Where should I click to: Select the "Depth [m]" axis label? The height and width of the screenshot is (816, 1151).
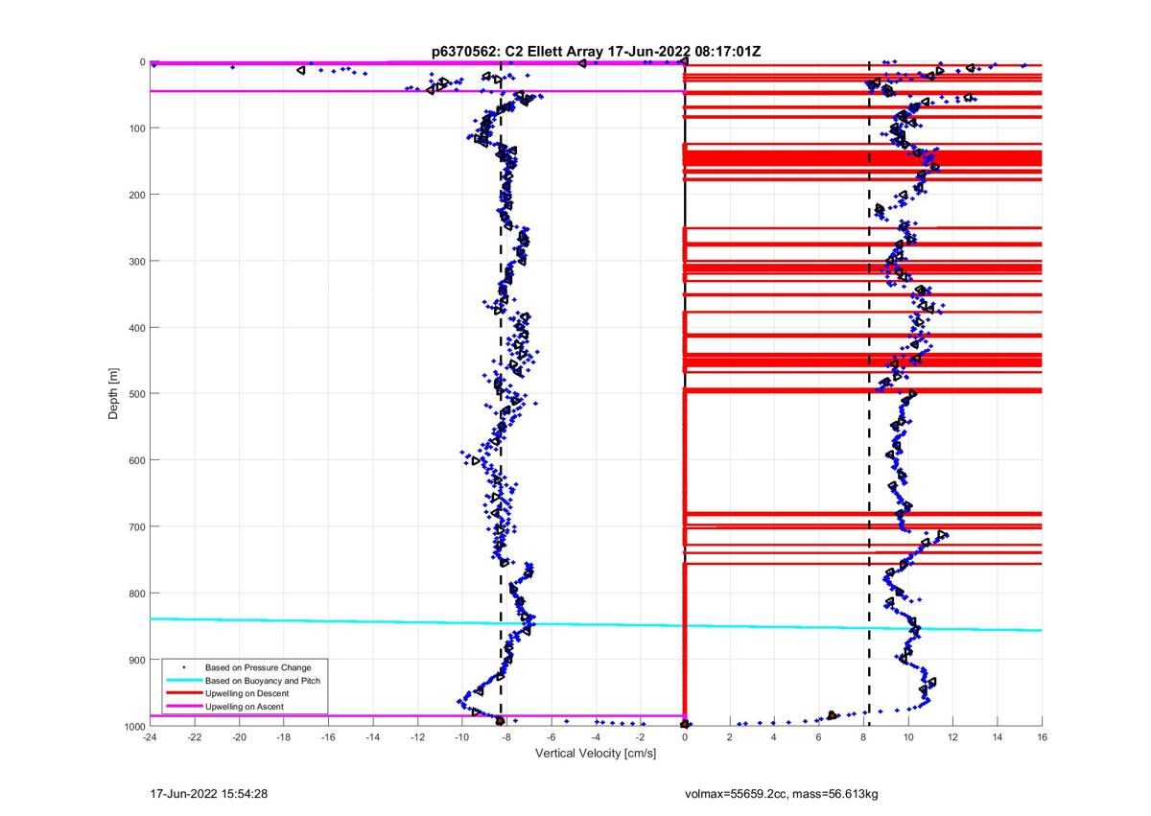coord(115,394)
